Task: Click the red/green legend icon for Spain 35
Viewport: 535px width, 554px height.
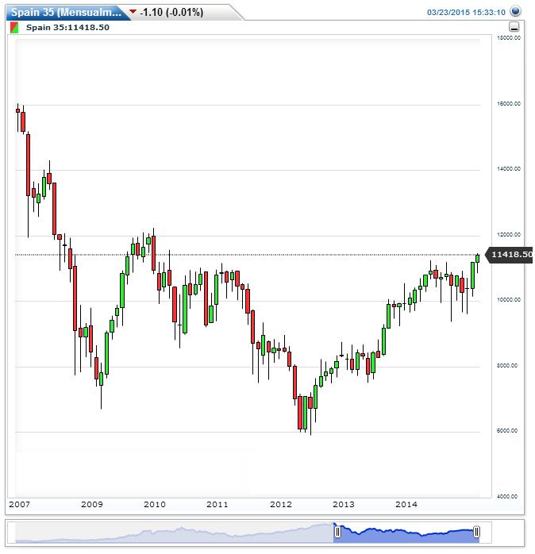Action: (x=15, y=27)
